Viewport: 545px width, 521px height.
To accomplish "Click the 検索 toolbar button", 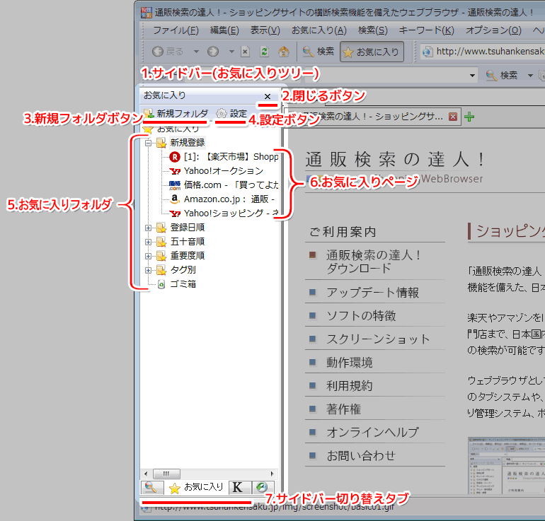I will tap(318, 52).
